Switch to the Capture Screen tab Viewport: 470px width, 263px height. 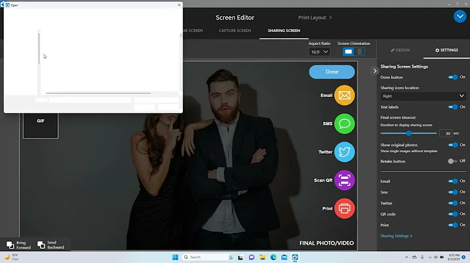click(x=235, y=31)
